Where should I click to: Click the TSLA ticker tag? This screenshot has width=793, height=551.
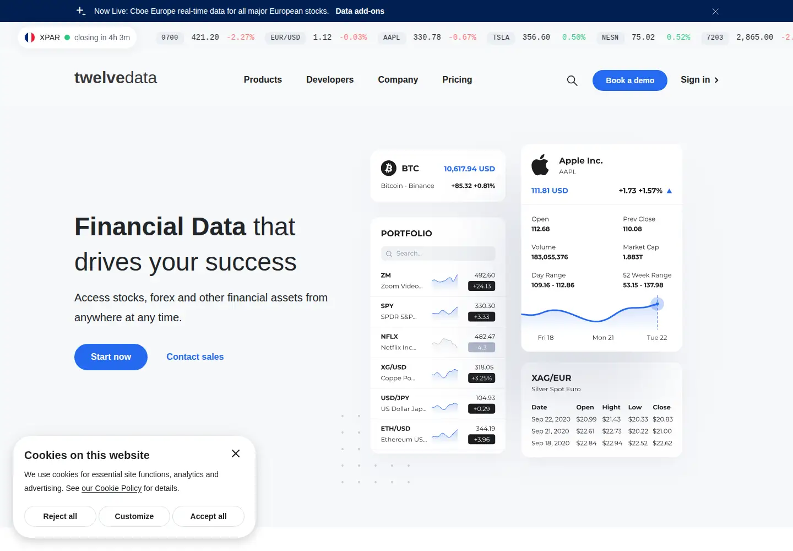pos(501,37)
